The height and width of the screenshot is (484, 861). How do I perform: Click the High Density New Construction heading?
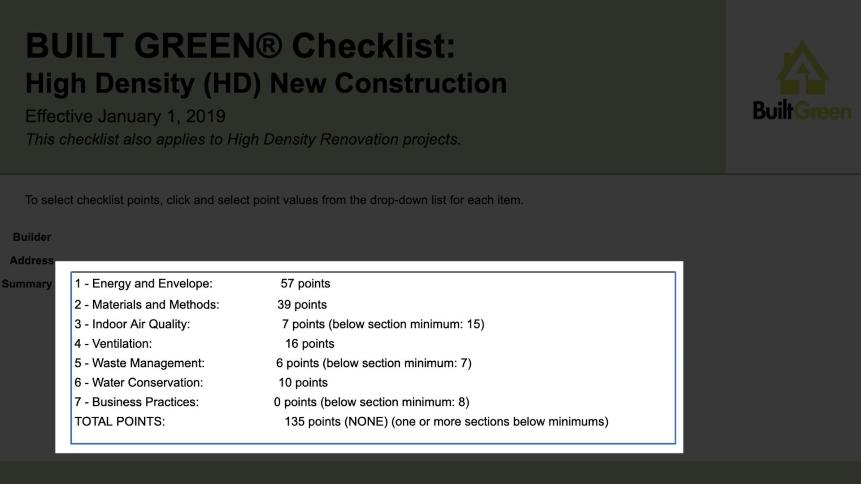266,83
